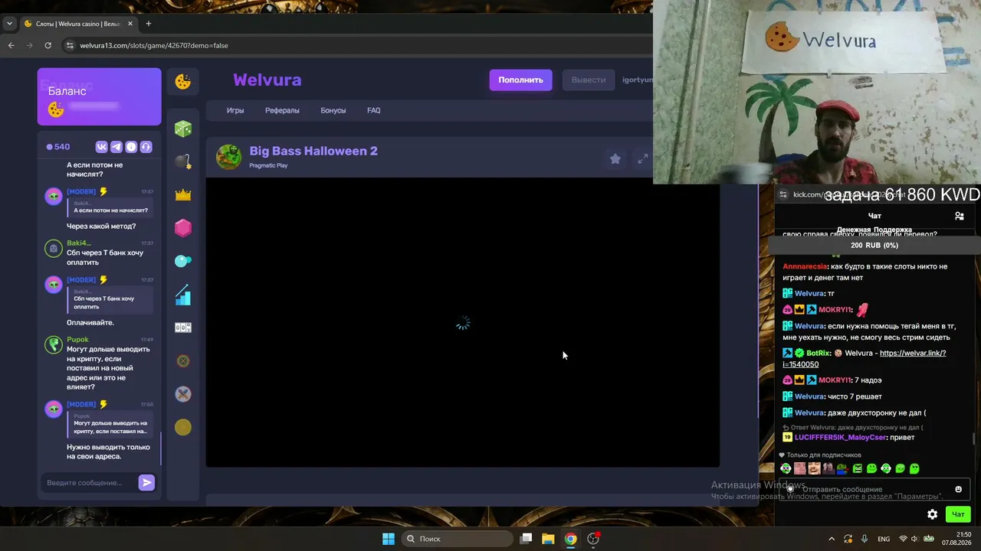Open the microphone tray icon
The height and width of the screenshot is (551, 981).
(865, 539)
